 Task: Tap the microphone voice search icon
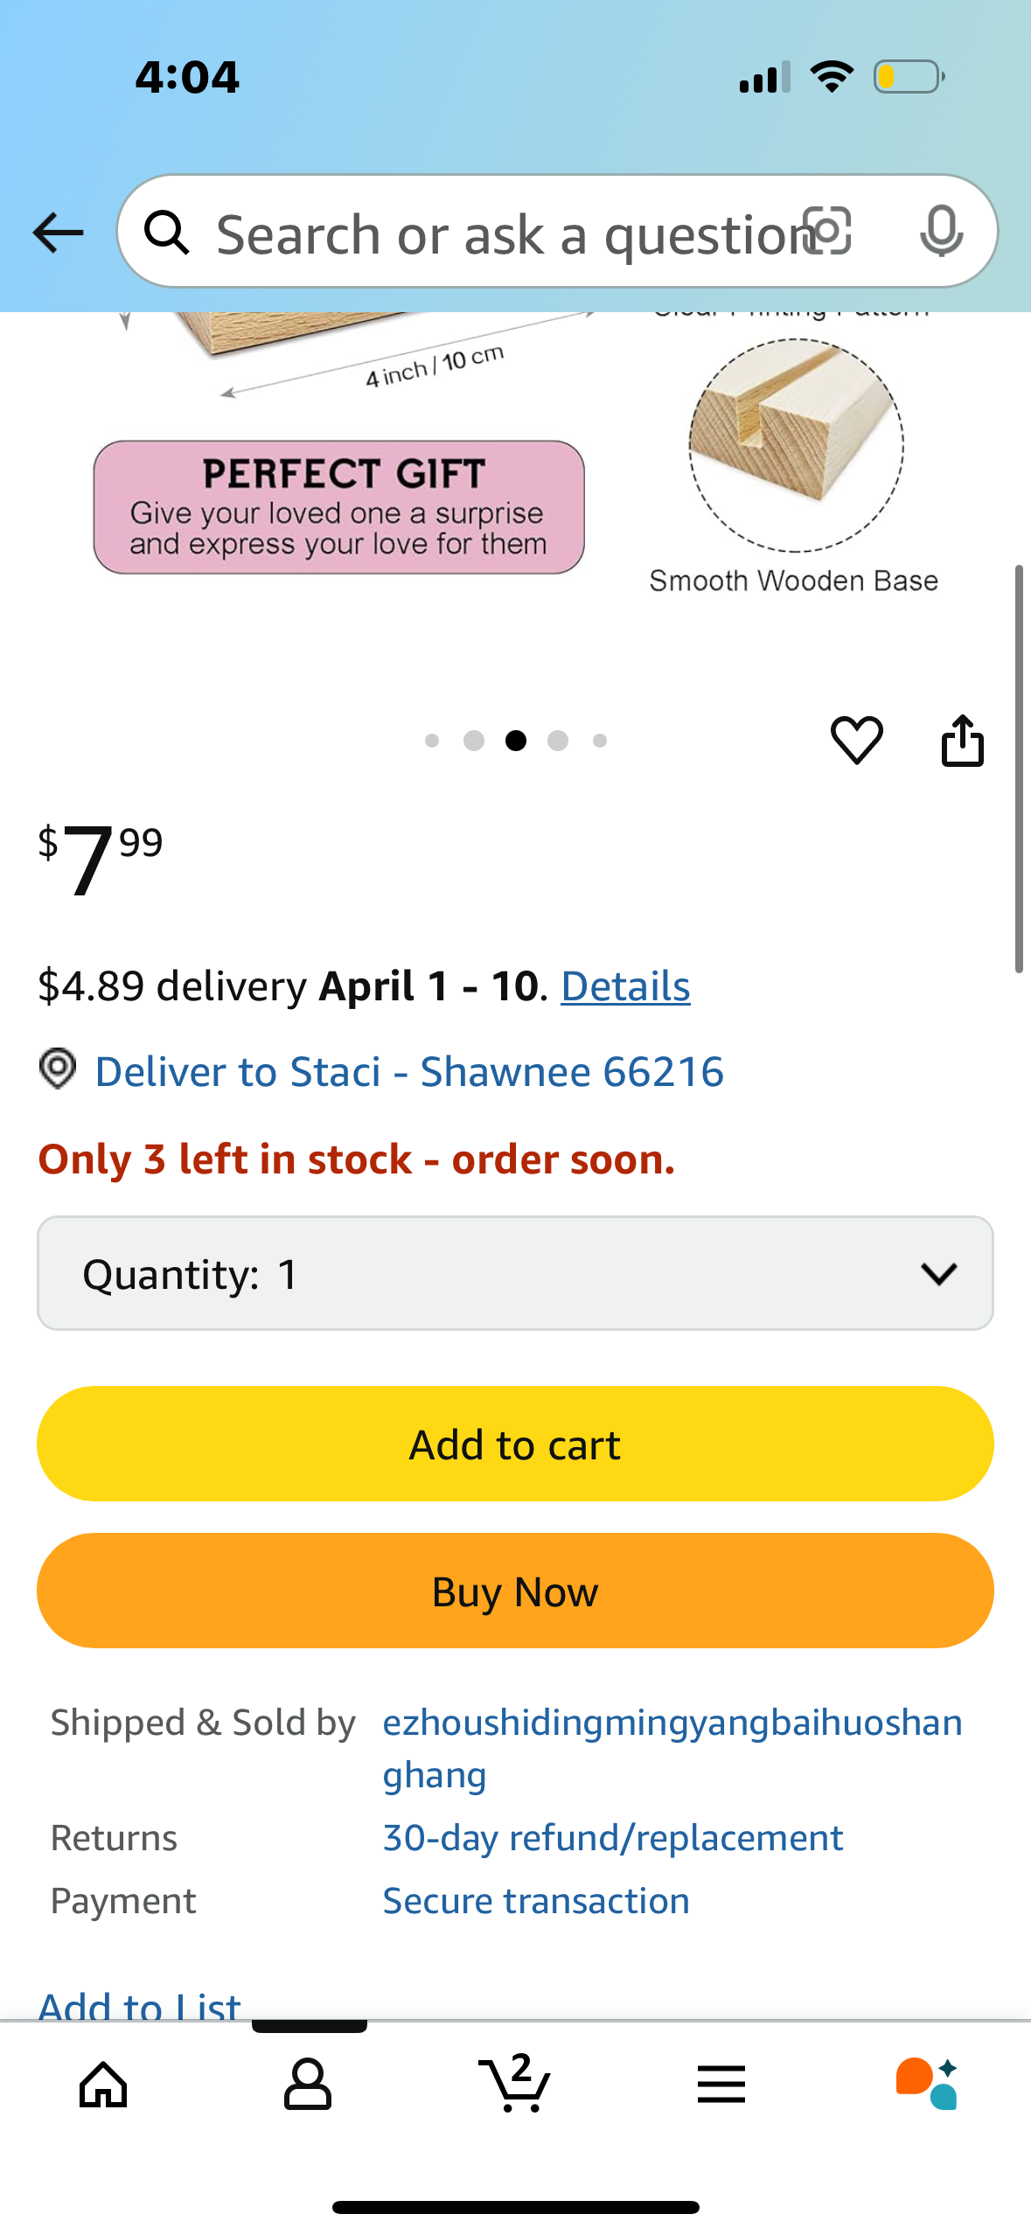tap(941, 232)
